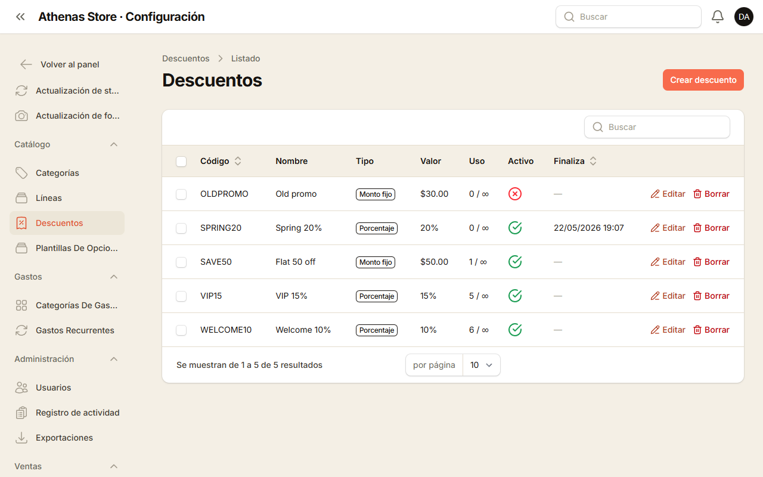Click the Líneas stack icon
This screenshot has height=477, width=763.
click(x=21, y=198)
